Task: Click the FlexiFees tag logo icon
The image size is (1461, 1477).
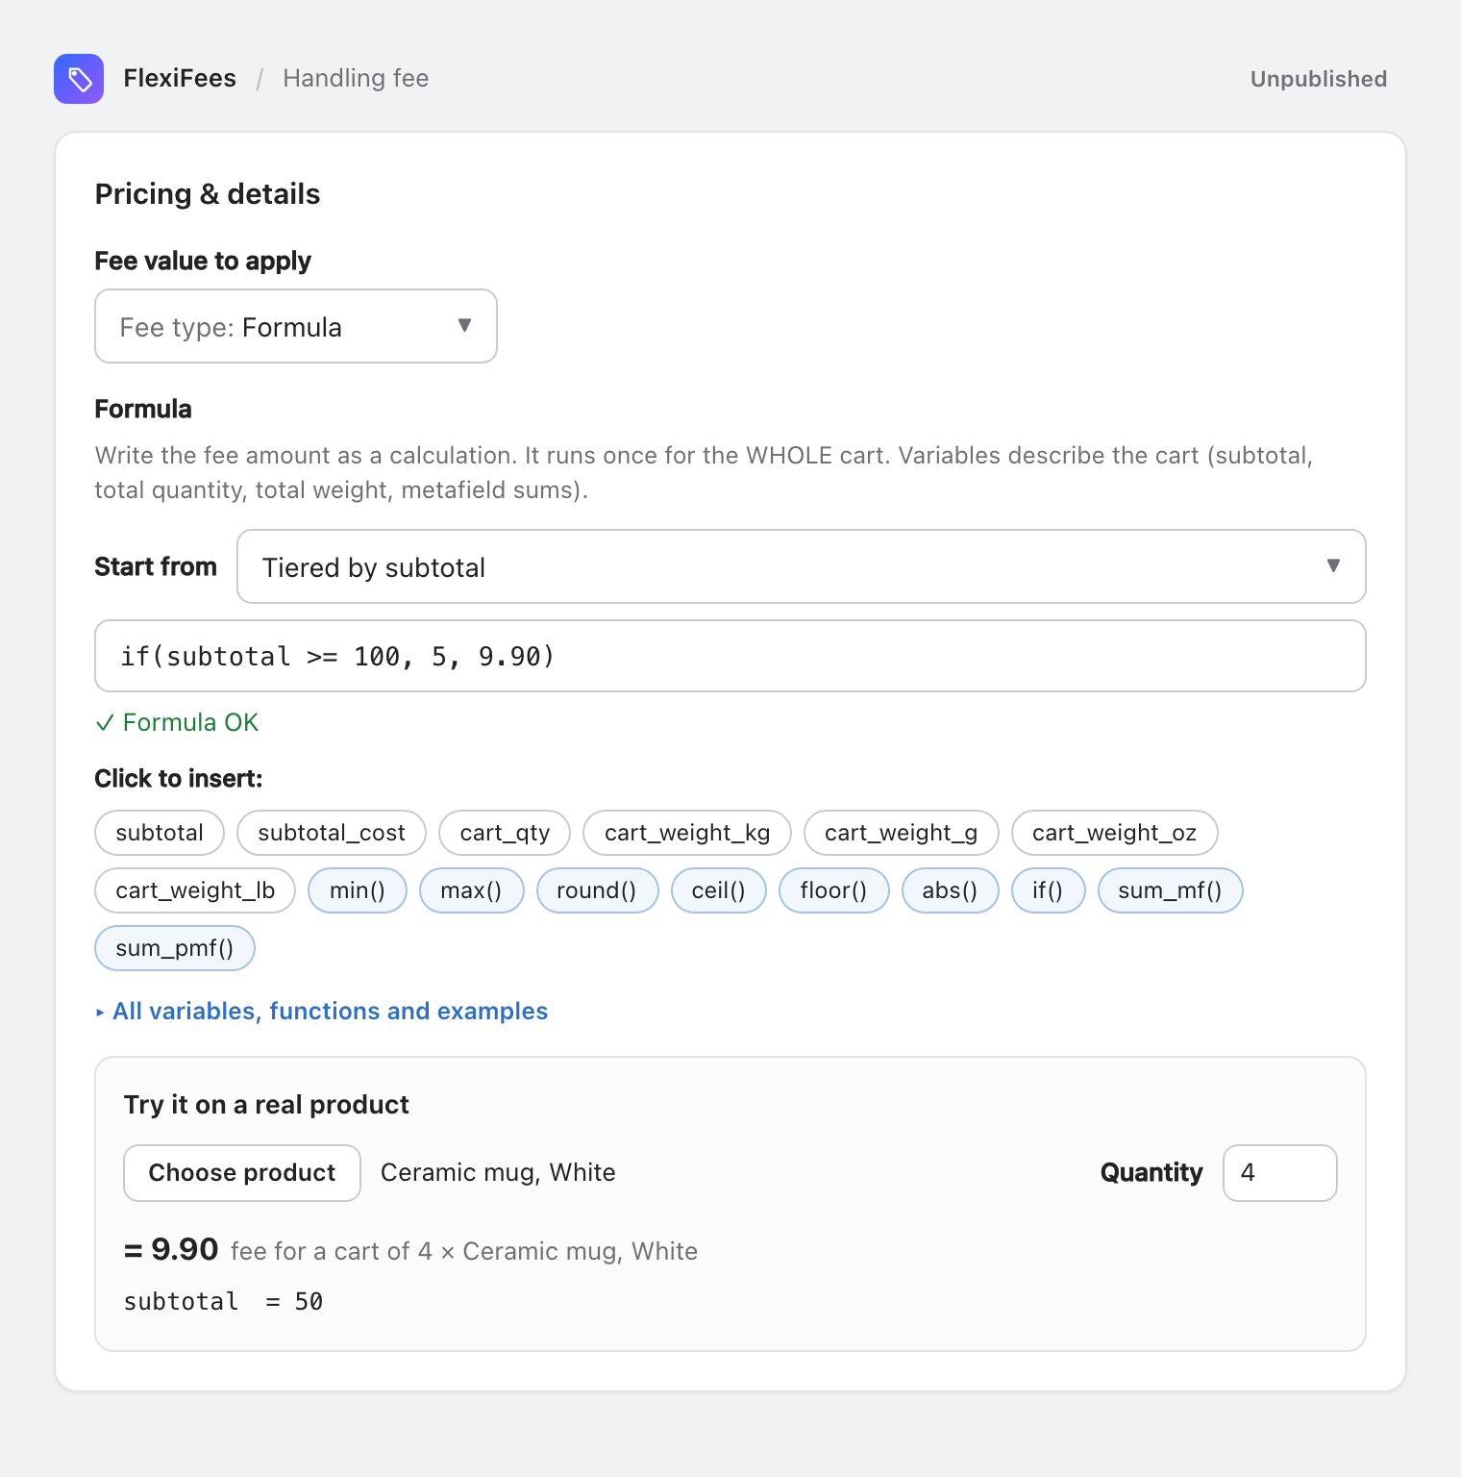Action: tap(79, 79)
